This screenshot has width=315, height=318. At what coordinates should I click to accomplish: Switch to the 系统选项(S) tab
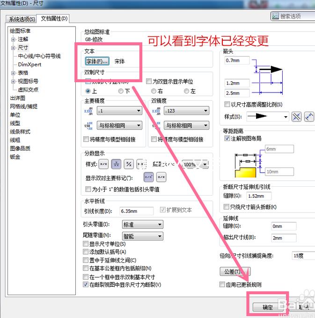(22, 19)
